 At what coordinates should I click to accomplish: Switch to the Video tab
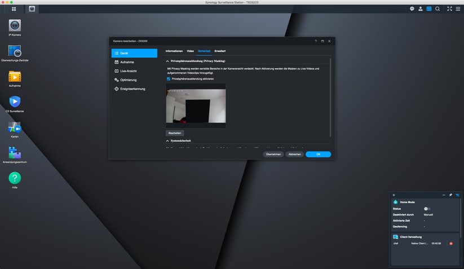(x=190, y=51)
